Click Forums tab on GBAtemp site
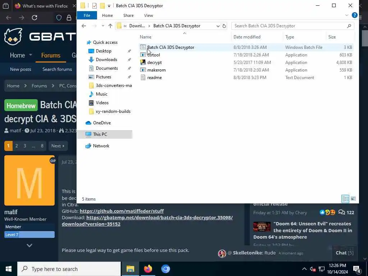The height and width of the screenshot is (276, 368). tap(51, 55)
